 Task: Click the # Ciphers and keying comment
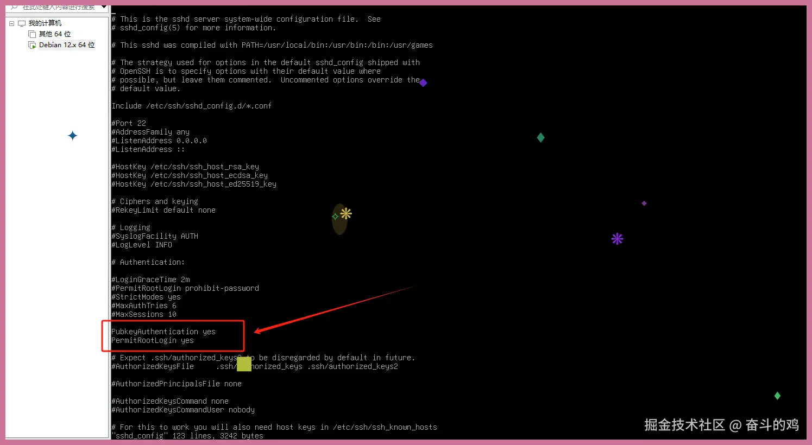pos(155,201)
